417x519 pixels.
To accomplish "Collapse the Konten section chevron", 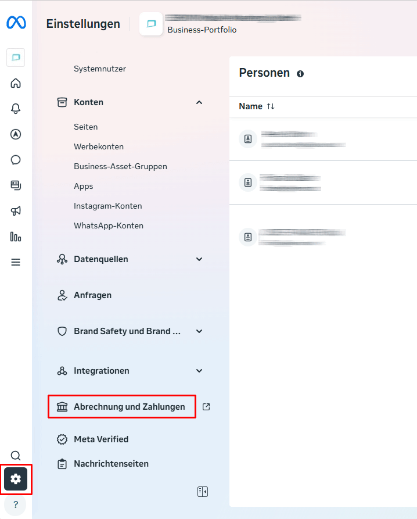I will pyautogui.click(x=199, y=102).
